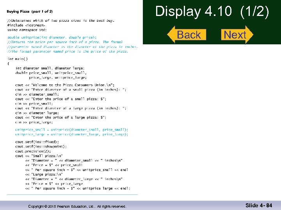Click the Back arrow button
This screenshot has height=210, width=281.
click(x=187, y=35)
